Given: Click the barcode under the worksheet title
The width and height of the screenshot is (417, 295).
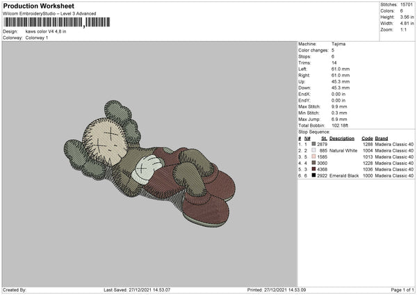Looking at the screenshot, I should (x=42, y=22).
